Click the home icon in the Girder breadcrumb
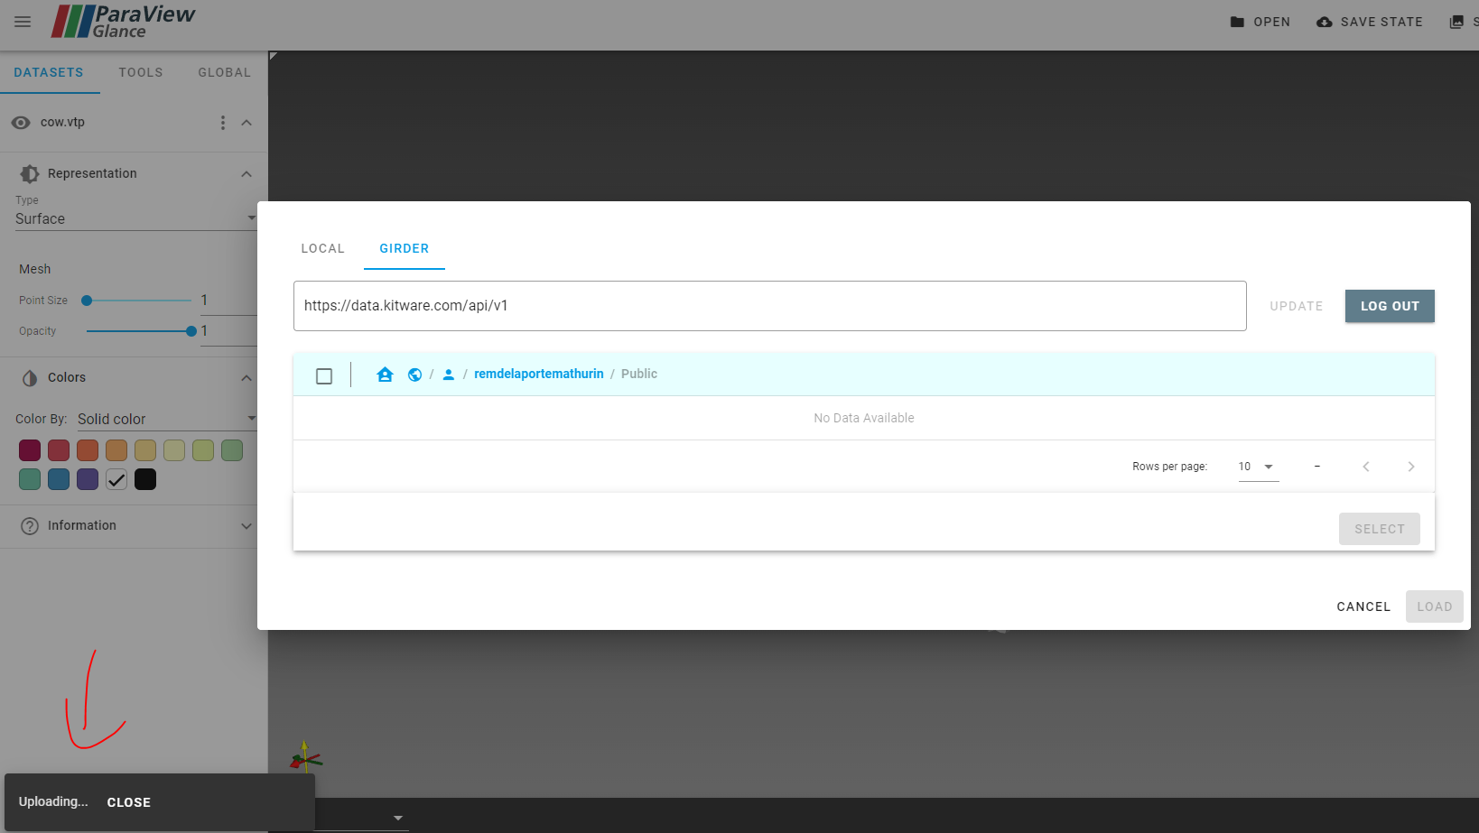The height and width of the screenshot is (833, 1479). point(386,374)
